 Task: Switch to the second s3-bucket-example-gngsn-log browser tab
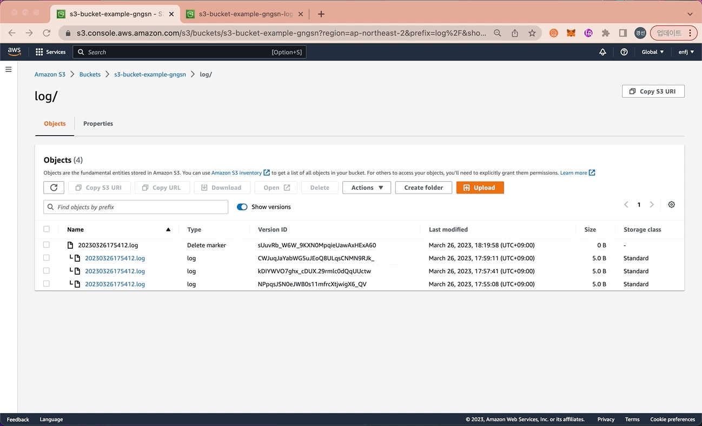(x=246, y=14)
